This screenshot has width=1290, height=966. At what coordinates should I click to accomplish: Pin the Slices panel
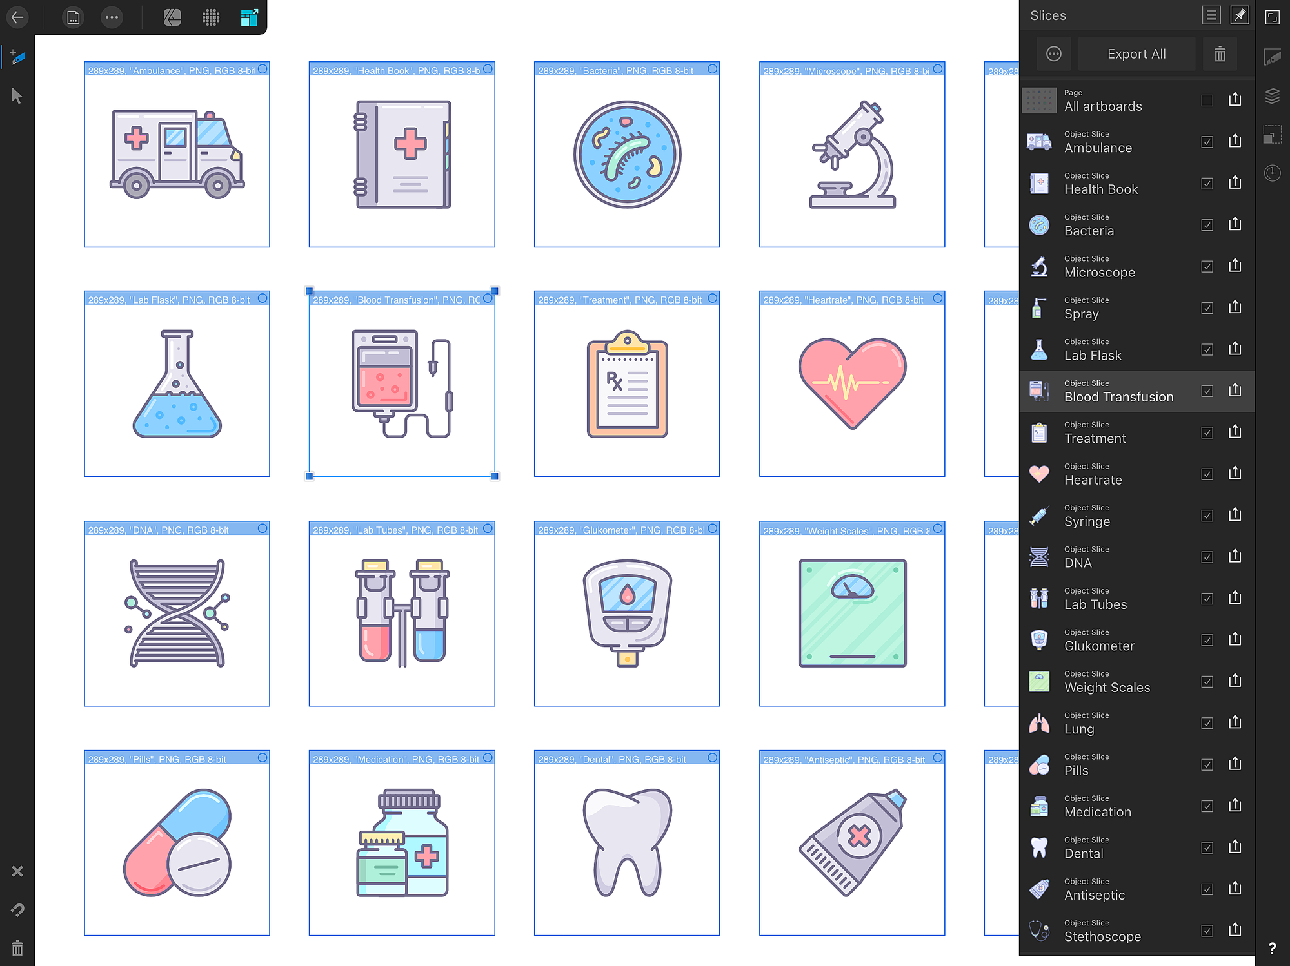point(1239,15)
